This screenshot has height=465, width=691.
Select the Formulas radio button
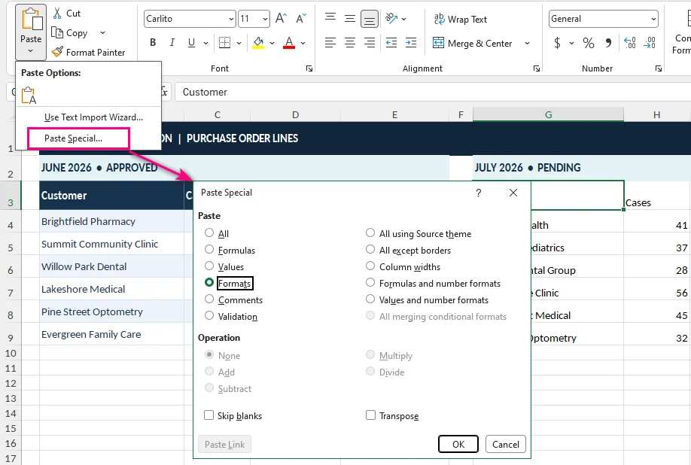pyautogui.click(x=209, y=249)
